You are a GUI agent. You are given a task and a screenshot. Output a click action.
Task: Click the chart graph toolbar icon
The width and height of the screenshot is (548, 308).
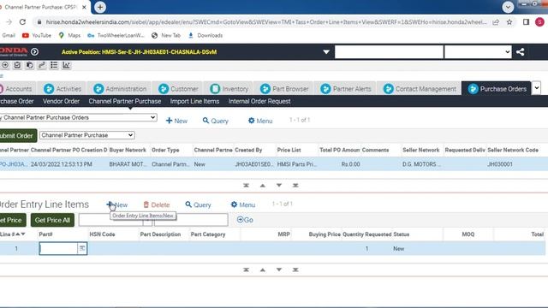click(x=66, y=65)
